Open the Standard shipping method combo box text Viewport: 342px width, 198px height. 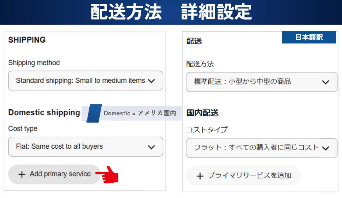click(x=80, y=81)
